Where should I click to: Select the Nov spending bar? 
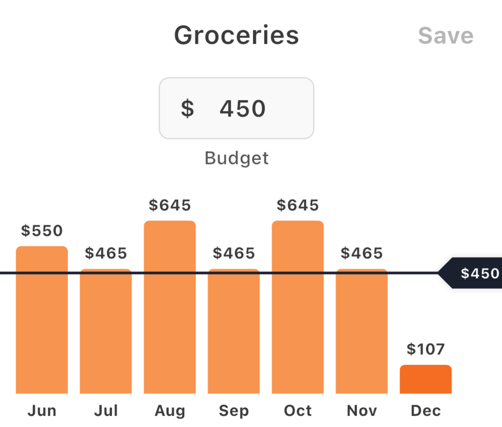tap(361, 329)
